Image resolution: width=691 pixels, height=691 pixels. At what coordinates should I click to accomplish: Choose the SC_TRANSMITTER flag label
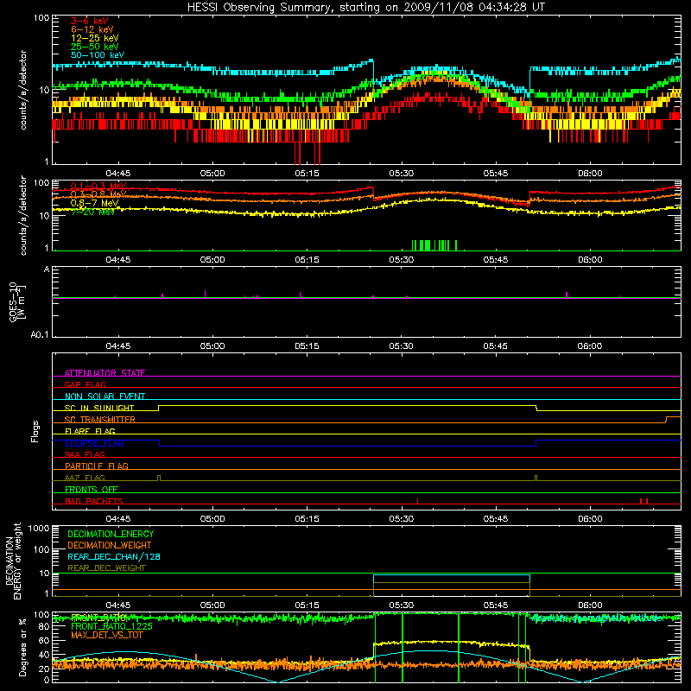(x=100, y=420)
